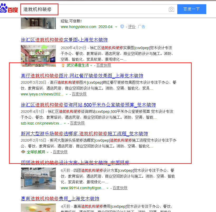
Task: Click the lightbulb icon before 武汉得意生活
Action: pos(63,65)
